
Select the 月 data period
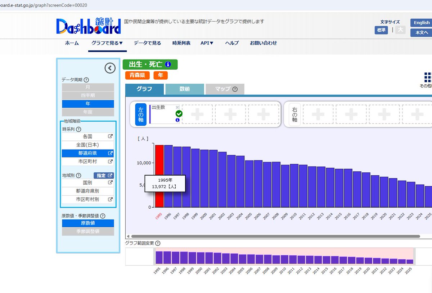click(88, 87)
